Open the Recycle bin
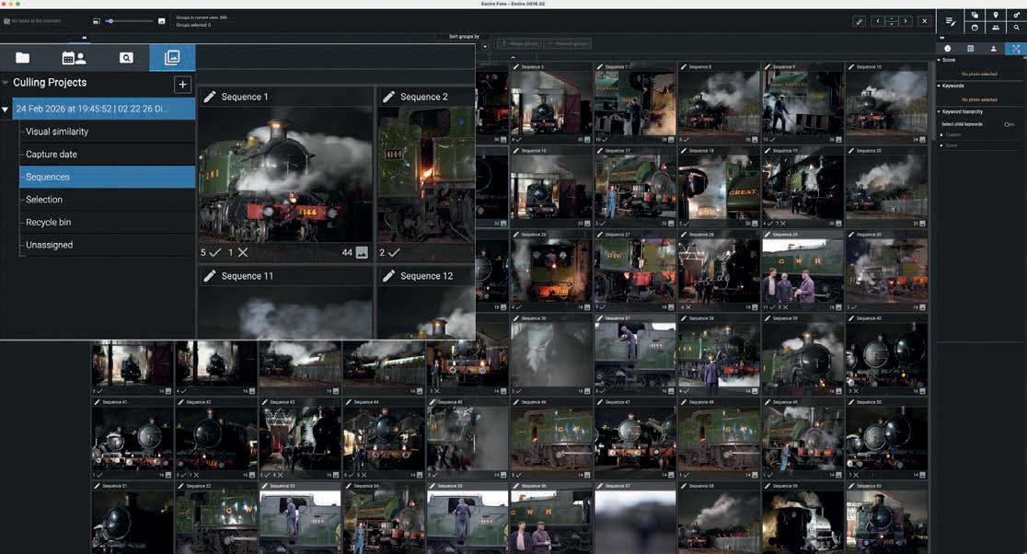 (x=49, y=222)
